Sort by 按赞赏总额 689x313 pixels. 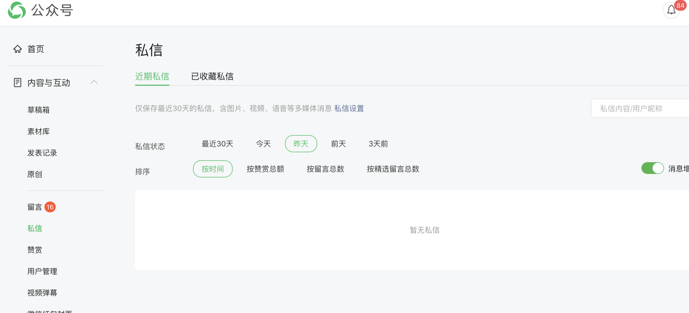point(265,169)
